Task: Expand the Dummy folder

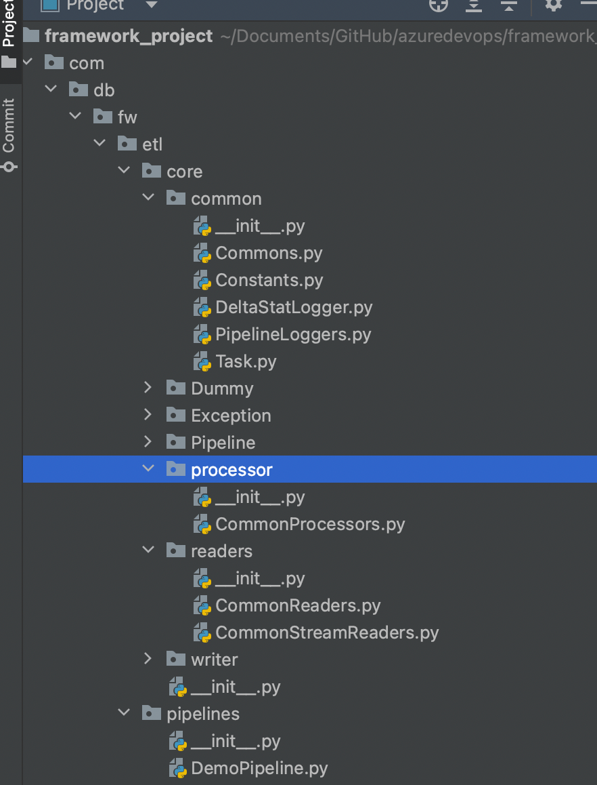Action: tap(148, 387)
